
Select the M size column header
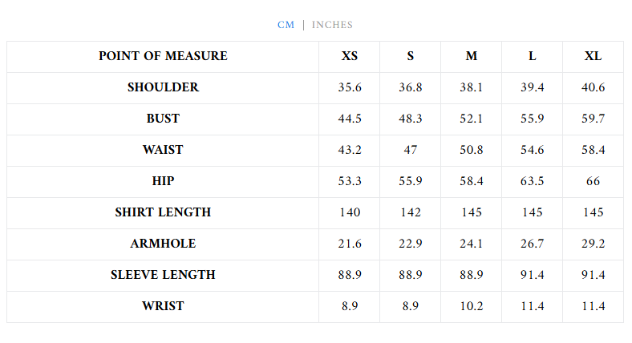coord(472,56)
